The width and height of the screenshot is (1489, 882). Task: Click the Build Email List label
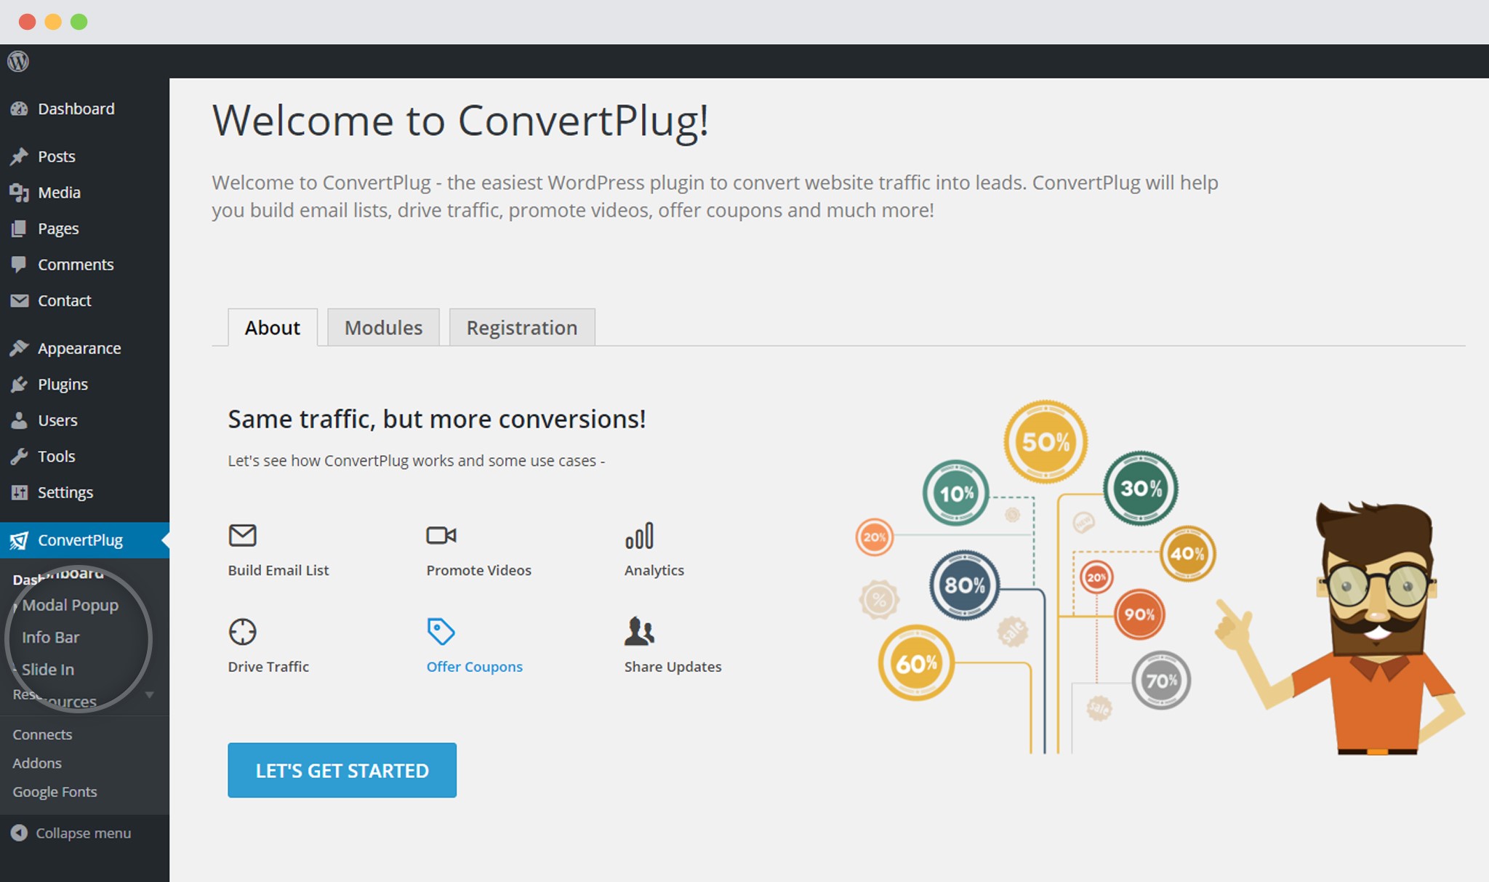pos(278,570)
